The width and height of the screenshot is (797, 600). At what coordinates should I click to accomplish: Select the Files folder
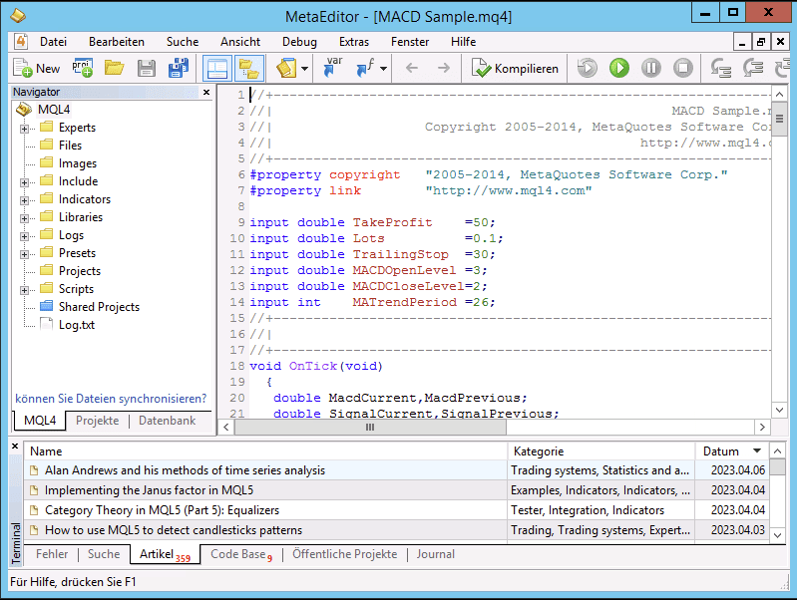(x=70, y=146)
